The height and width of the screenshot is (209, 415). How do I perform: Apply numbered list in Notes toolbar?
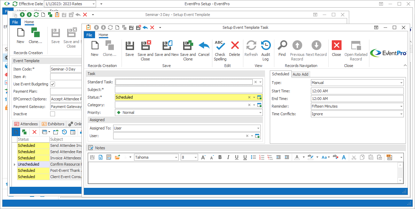[262, 157]
